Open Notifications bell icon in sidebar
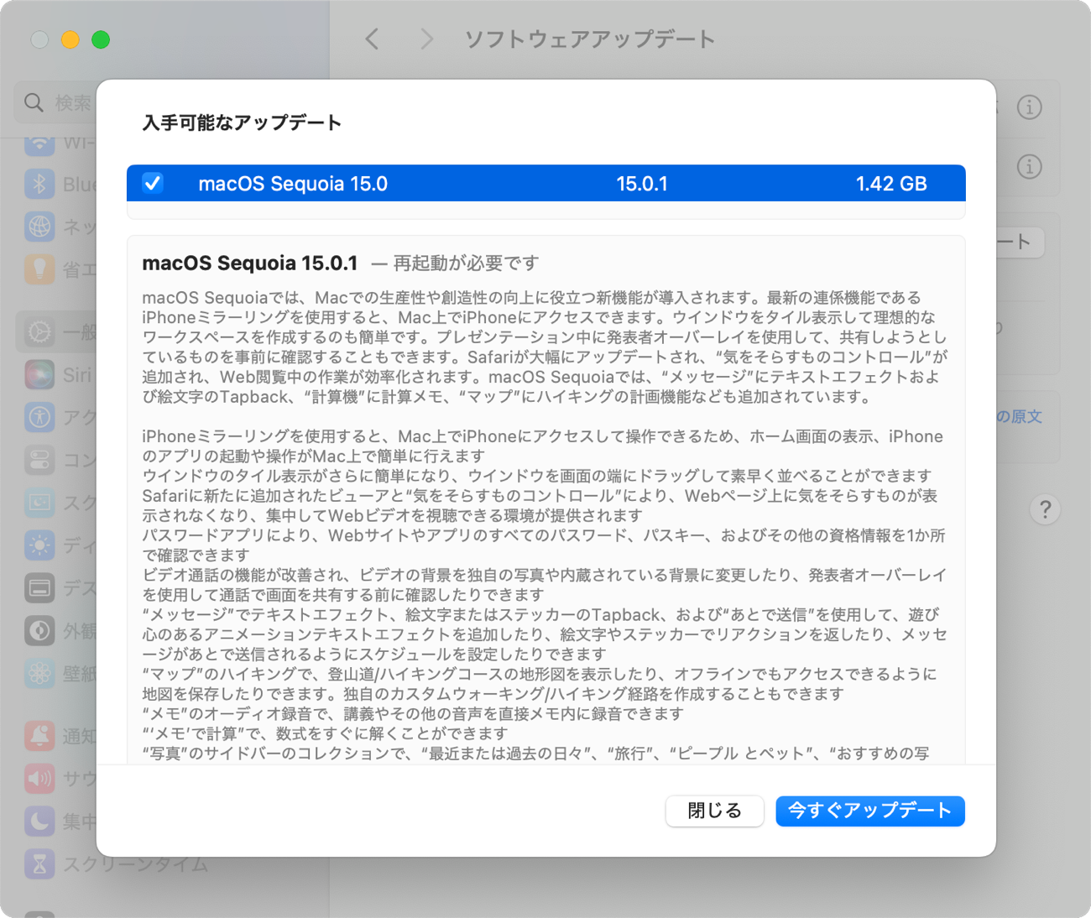Viewport: 1091px width, 918px height. click(x=39, y=736)
